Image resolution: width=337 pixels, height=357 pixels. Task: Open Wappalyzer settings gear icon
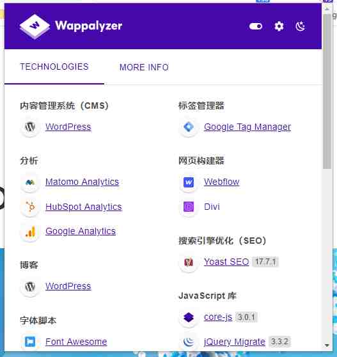click(279, 26)
